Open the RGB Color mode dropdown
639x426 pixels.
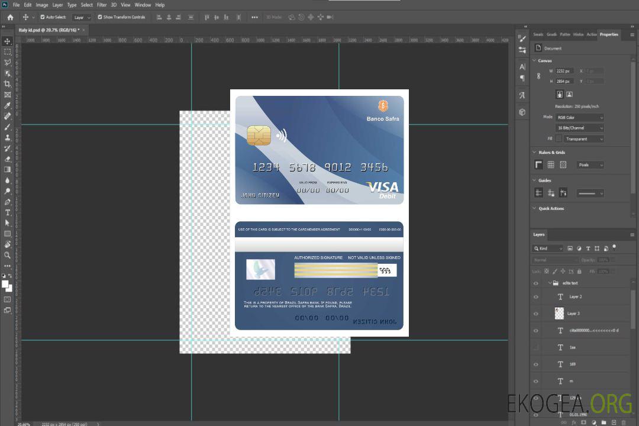(x=579, y=117)
